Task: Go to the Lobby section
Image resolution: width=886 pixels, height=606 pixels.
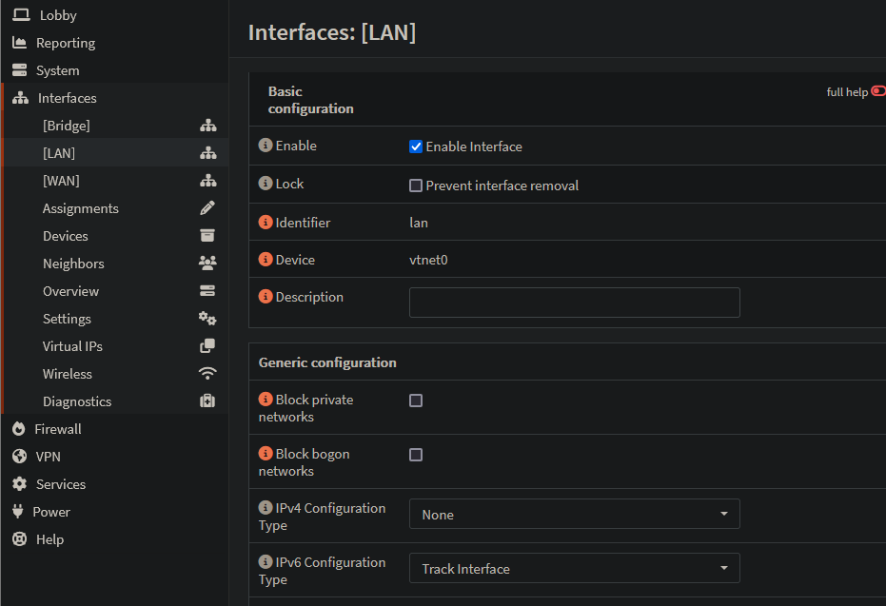Action: pos(58,15)
